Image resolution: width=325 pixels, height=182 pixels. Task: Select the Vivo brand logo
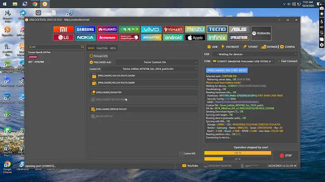pos(151,29)
